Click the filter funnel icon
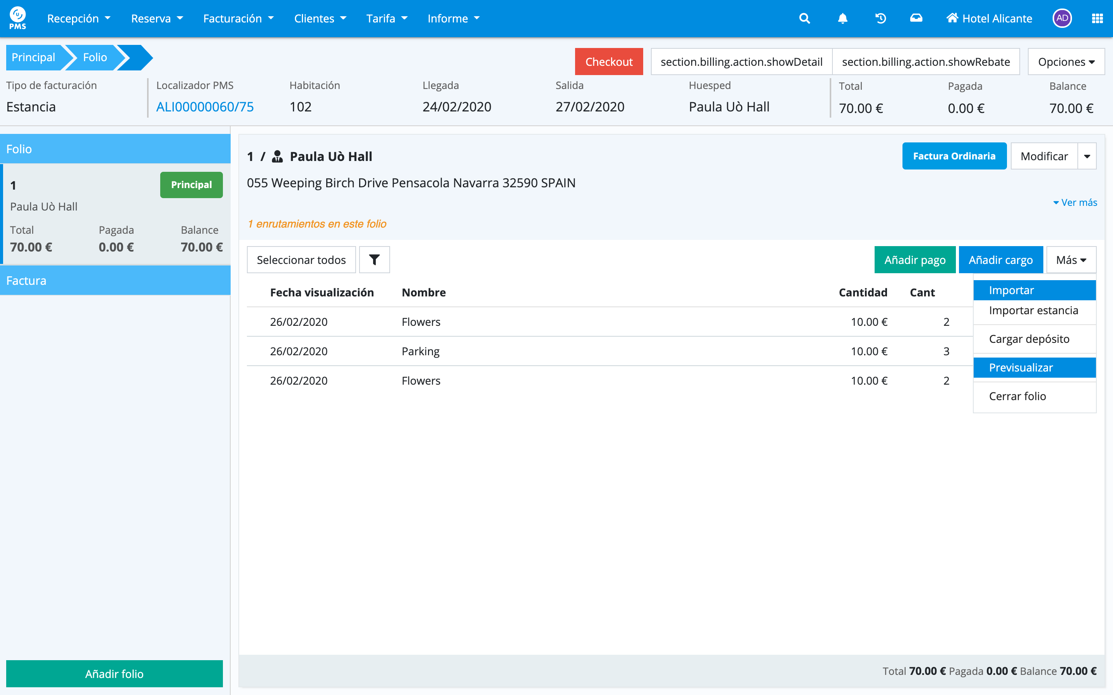Image resolution: width=1113 pixels, height=695 pixels. pyautogui.click(x=374, y=260)
